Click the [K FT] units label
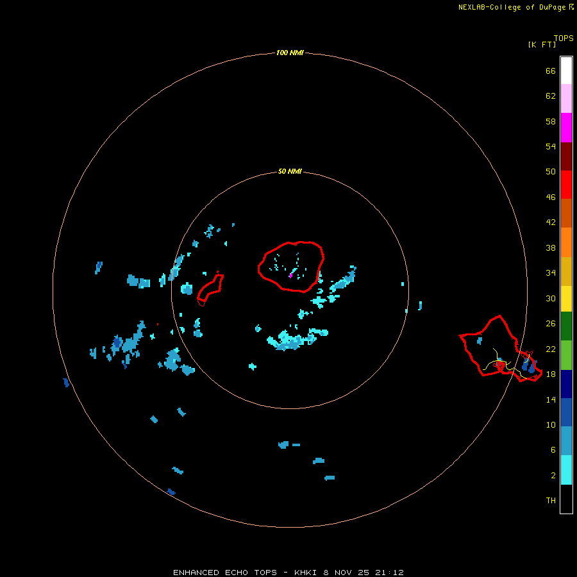Image resolution: width=577 pixels, height=577 pixels. [542, 44]
